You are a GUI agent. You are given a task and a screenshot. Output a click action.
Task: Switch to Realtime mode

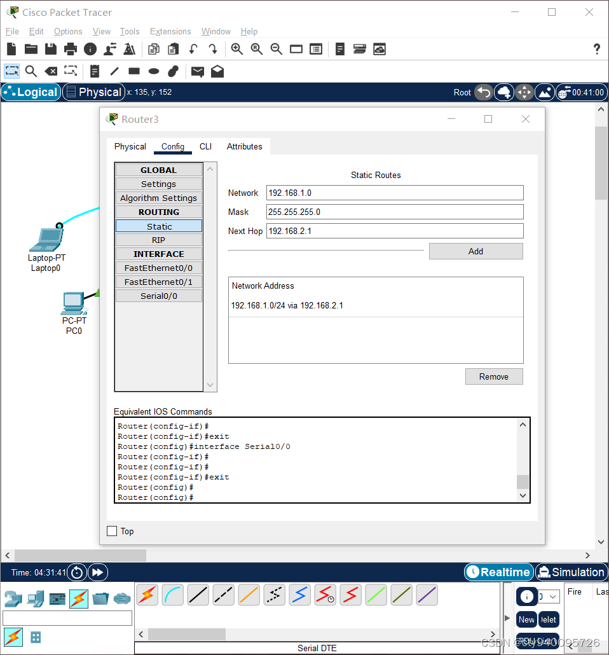tap(499, 572)
